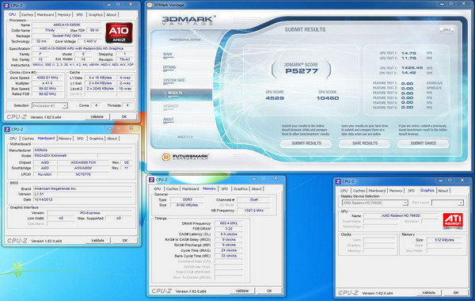Click the 3DMark Vantage title bar icon
The width and height of the screenshot is (475, 301).
149,5
